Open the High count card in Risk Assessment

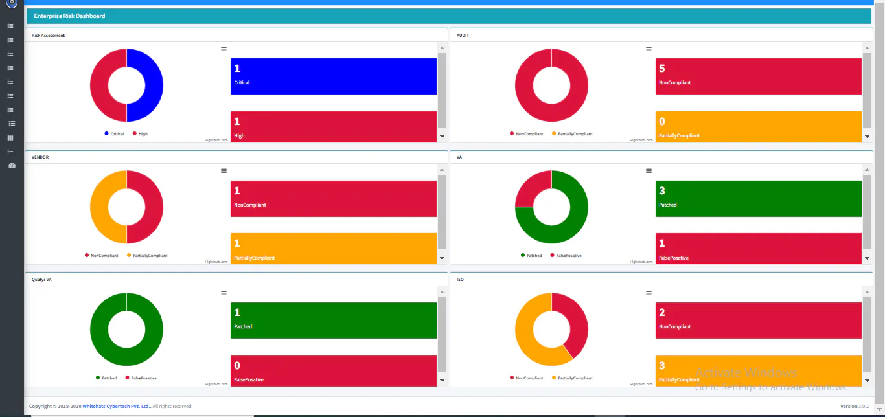pos(334,126)
